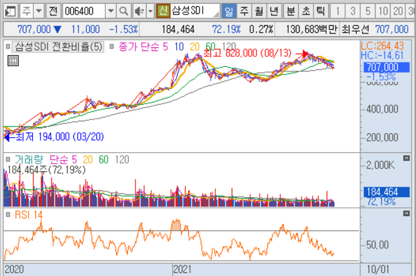Click the 10-day moving average legend
The image size is (416, 276).
coord(179,47)
